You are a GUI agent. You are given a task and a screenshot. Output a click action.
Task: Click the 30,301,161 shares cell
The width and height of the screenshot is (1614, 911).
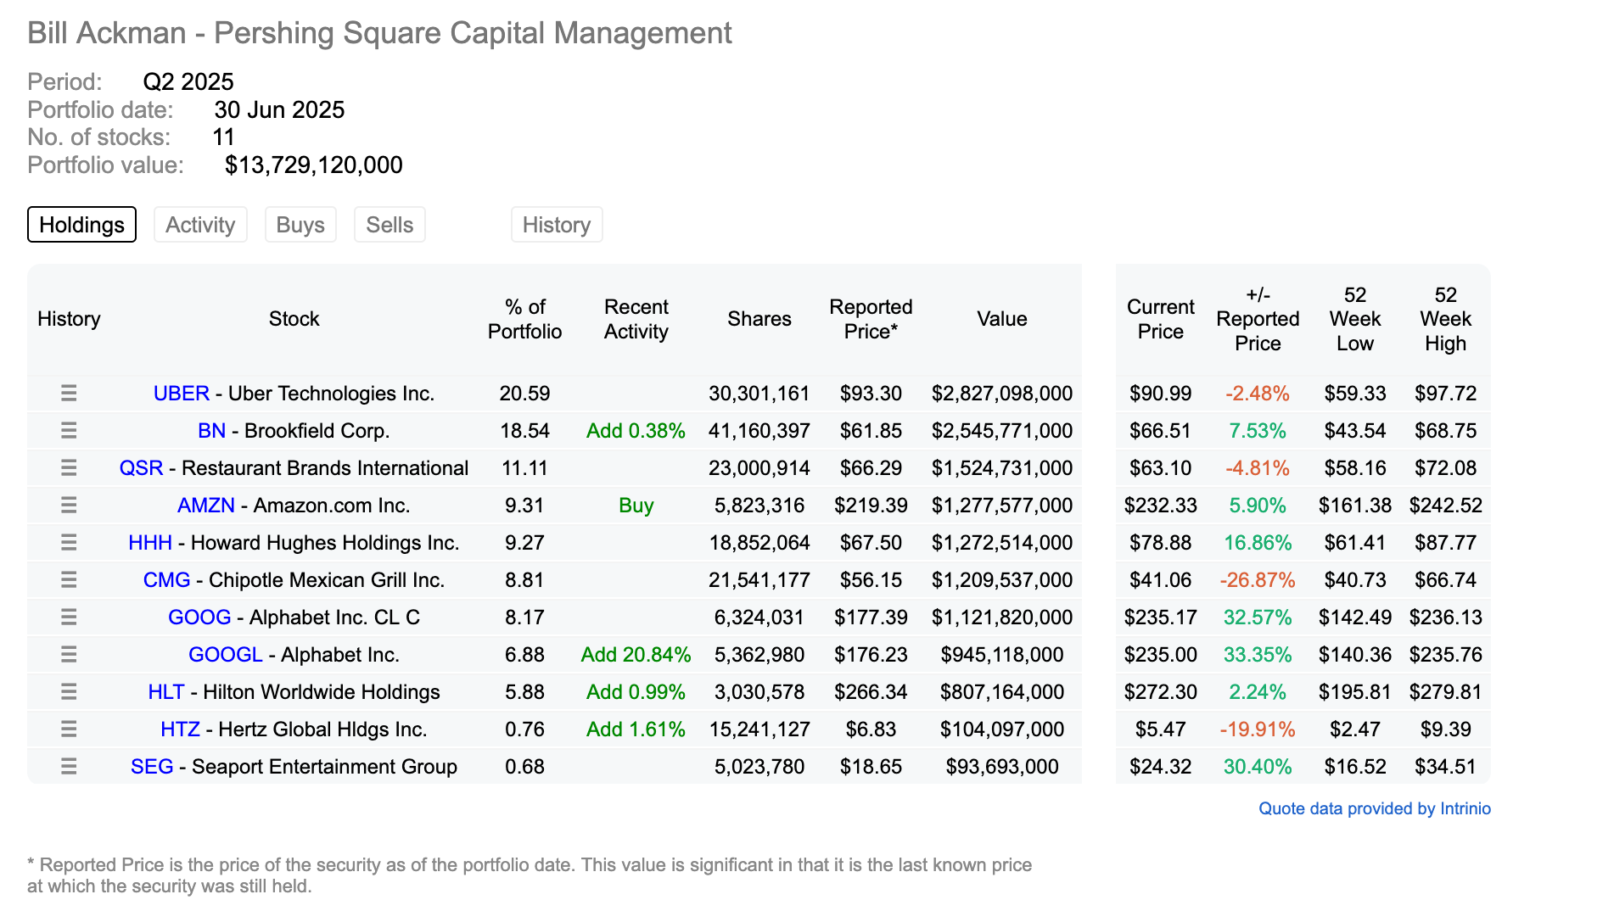point(759,394)
